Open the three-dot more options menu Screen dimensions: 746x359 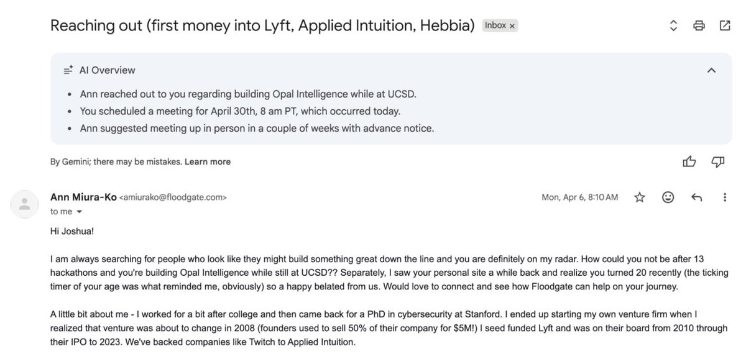click(725, 198)
